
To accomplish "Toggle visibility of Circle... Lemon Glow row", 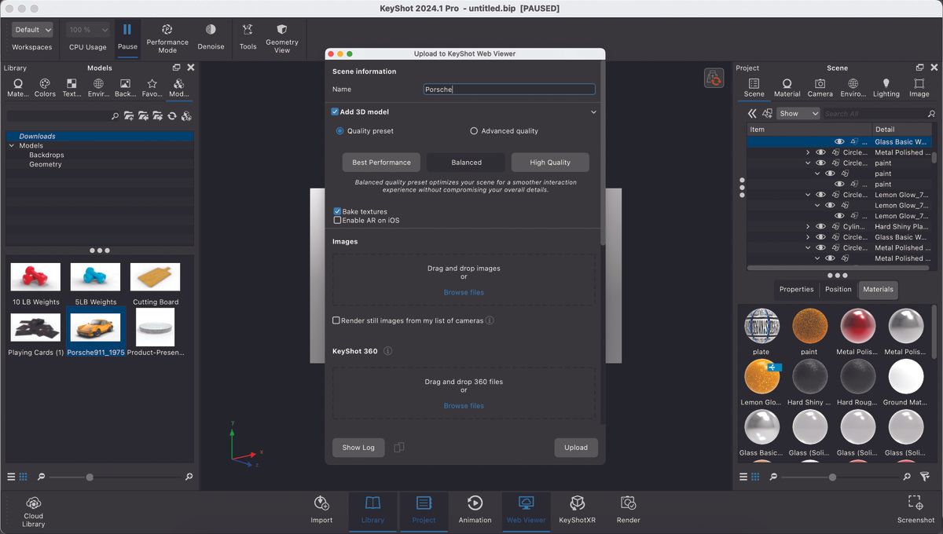I will point(820,195).
